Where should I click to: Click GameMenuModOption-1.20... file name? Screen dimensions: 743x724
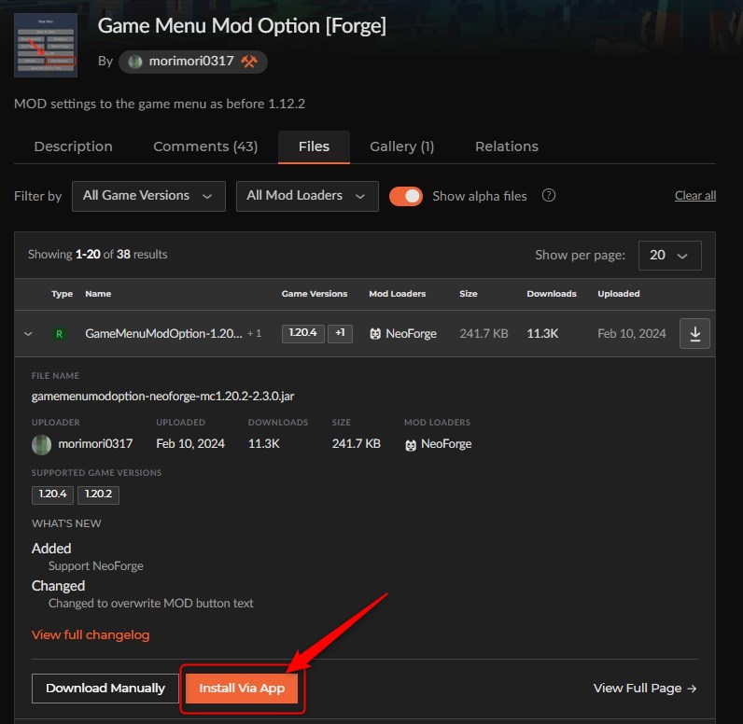coord(163,334)
